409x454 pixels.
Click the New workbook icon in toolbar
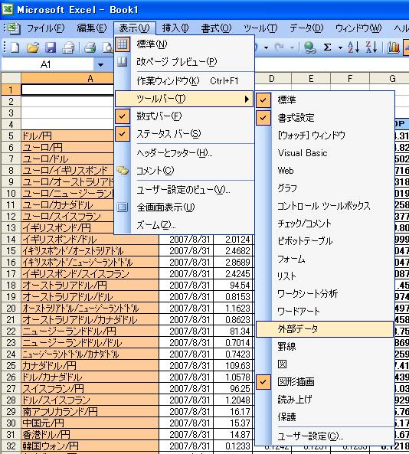15,47
